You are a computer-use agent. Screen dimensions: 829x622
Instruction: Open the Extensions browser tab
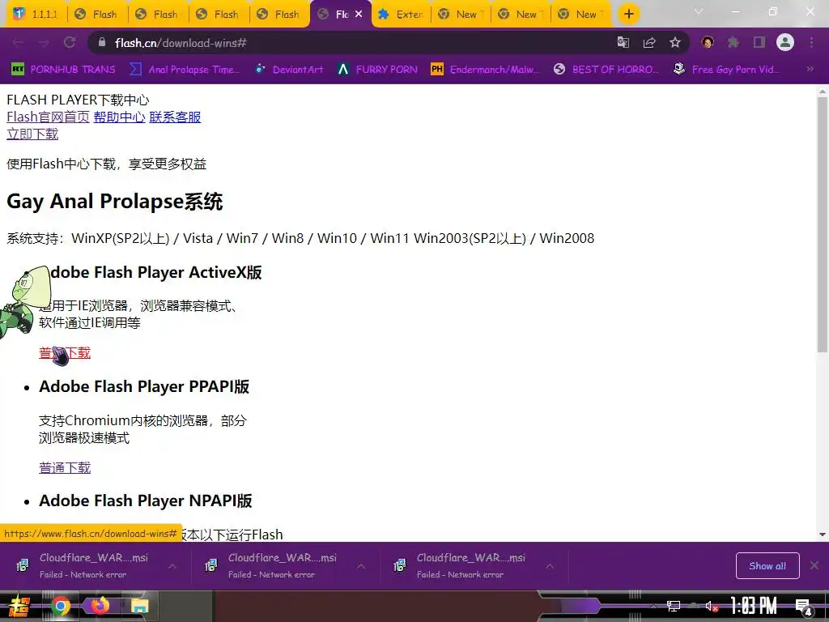[x=401, y=15]
